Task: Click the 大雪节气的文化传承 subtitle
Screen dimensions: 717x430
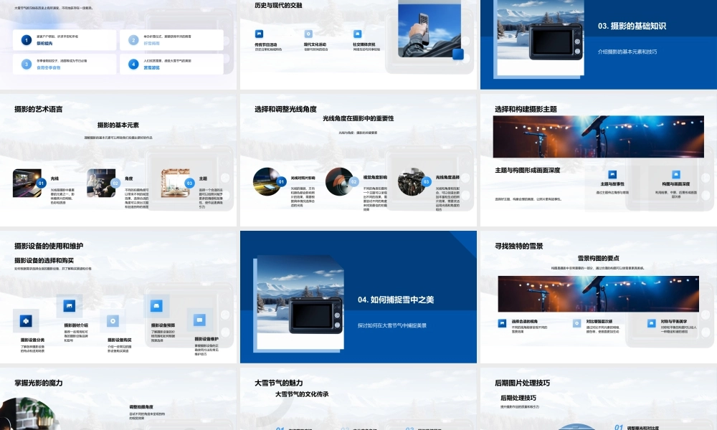Action: tap(302, 394)
